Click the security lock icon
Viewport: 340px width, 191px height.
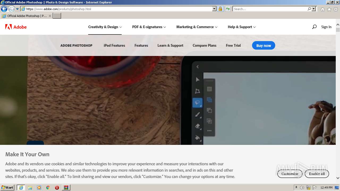(220, 9)
